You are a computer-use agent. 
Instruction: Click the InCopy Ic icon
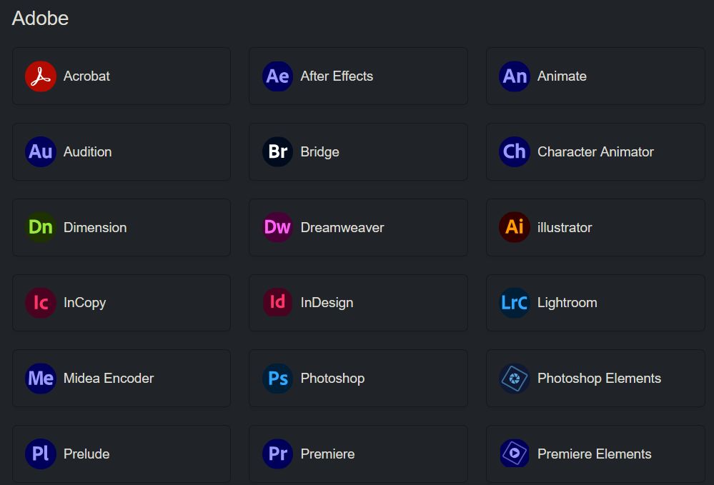tap(40, 303)
